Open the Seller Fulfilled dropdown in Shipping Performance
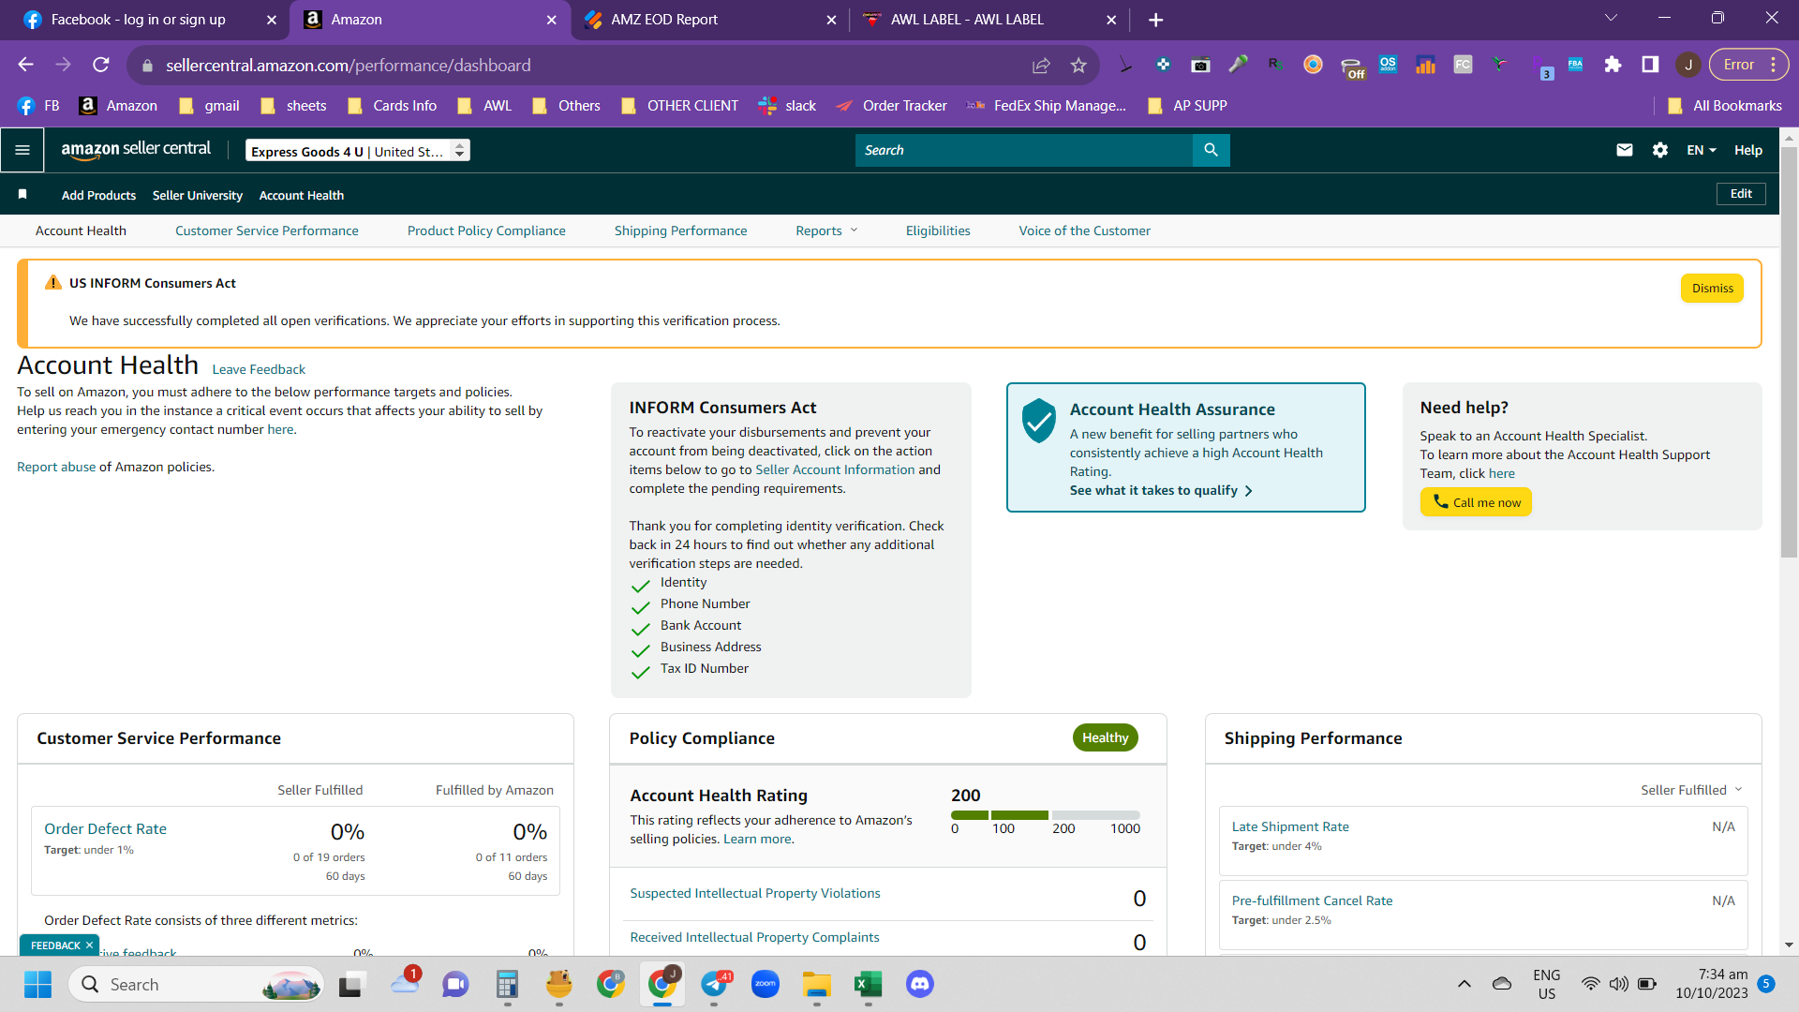The image size is (1799, 1012). [1691, 790]
